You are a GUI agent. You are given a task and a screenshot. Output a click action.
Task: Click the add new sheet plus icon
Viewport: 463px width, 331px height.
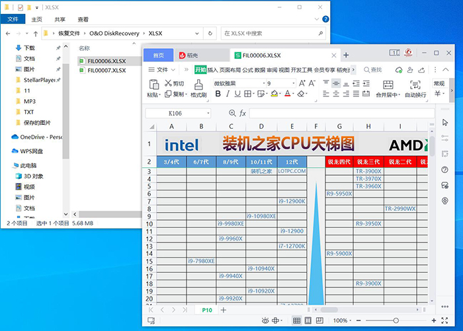[x=224, y=310]
